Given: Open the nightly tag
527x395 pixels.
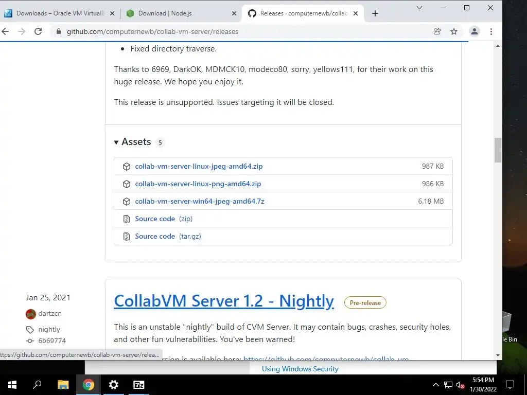Looking at the screenshot, I should 49,330.
